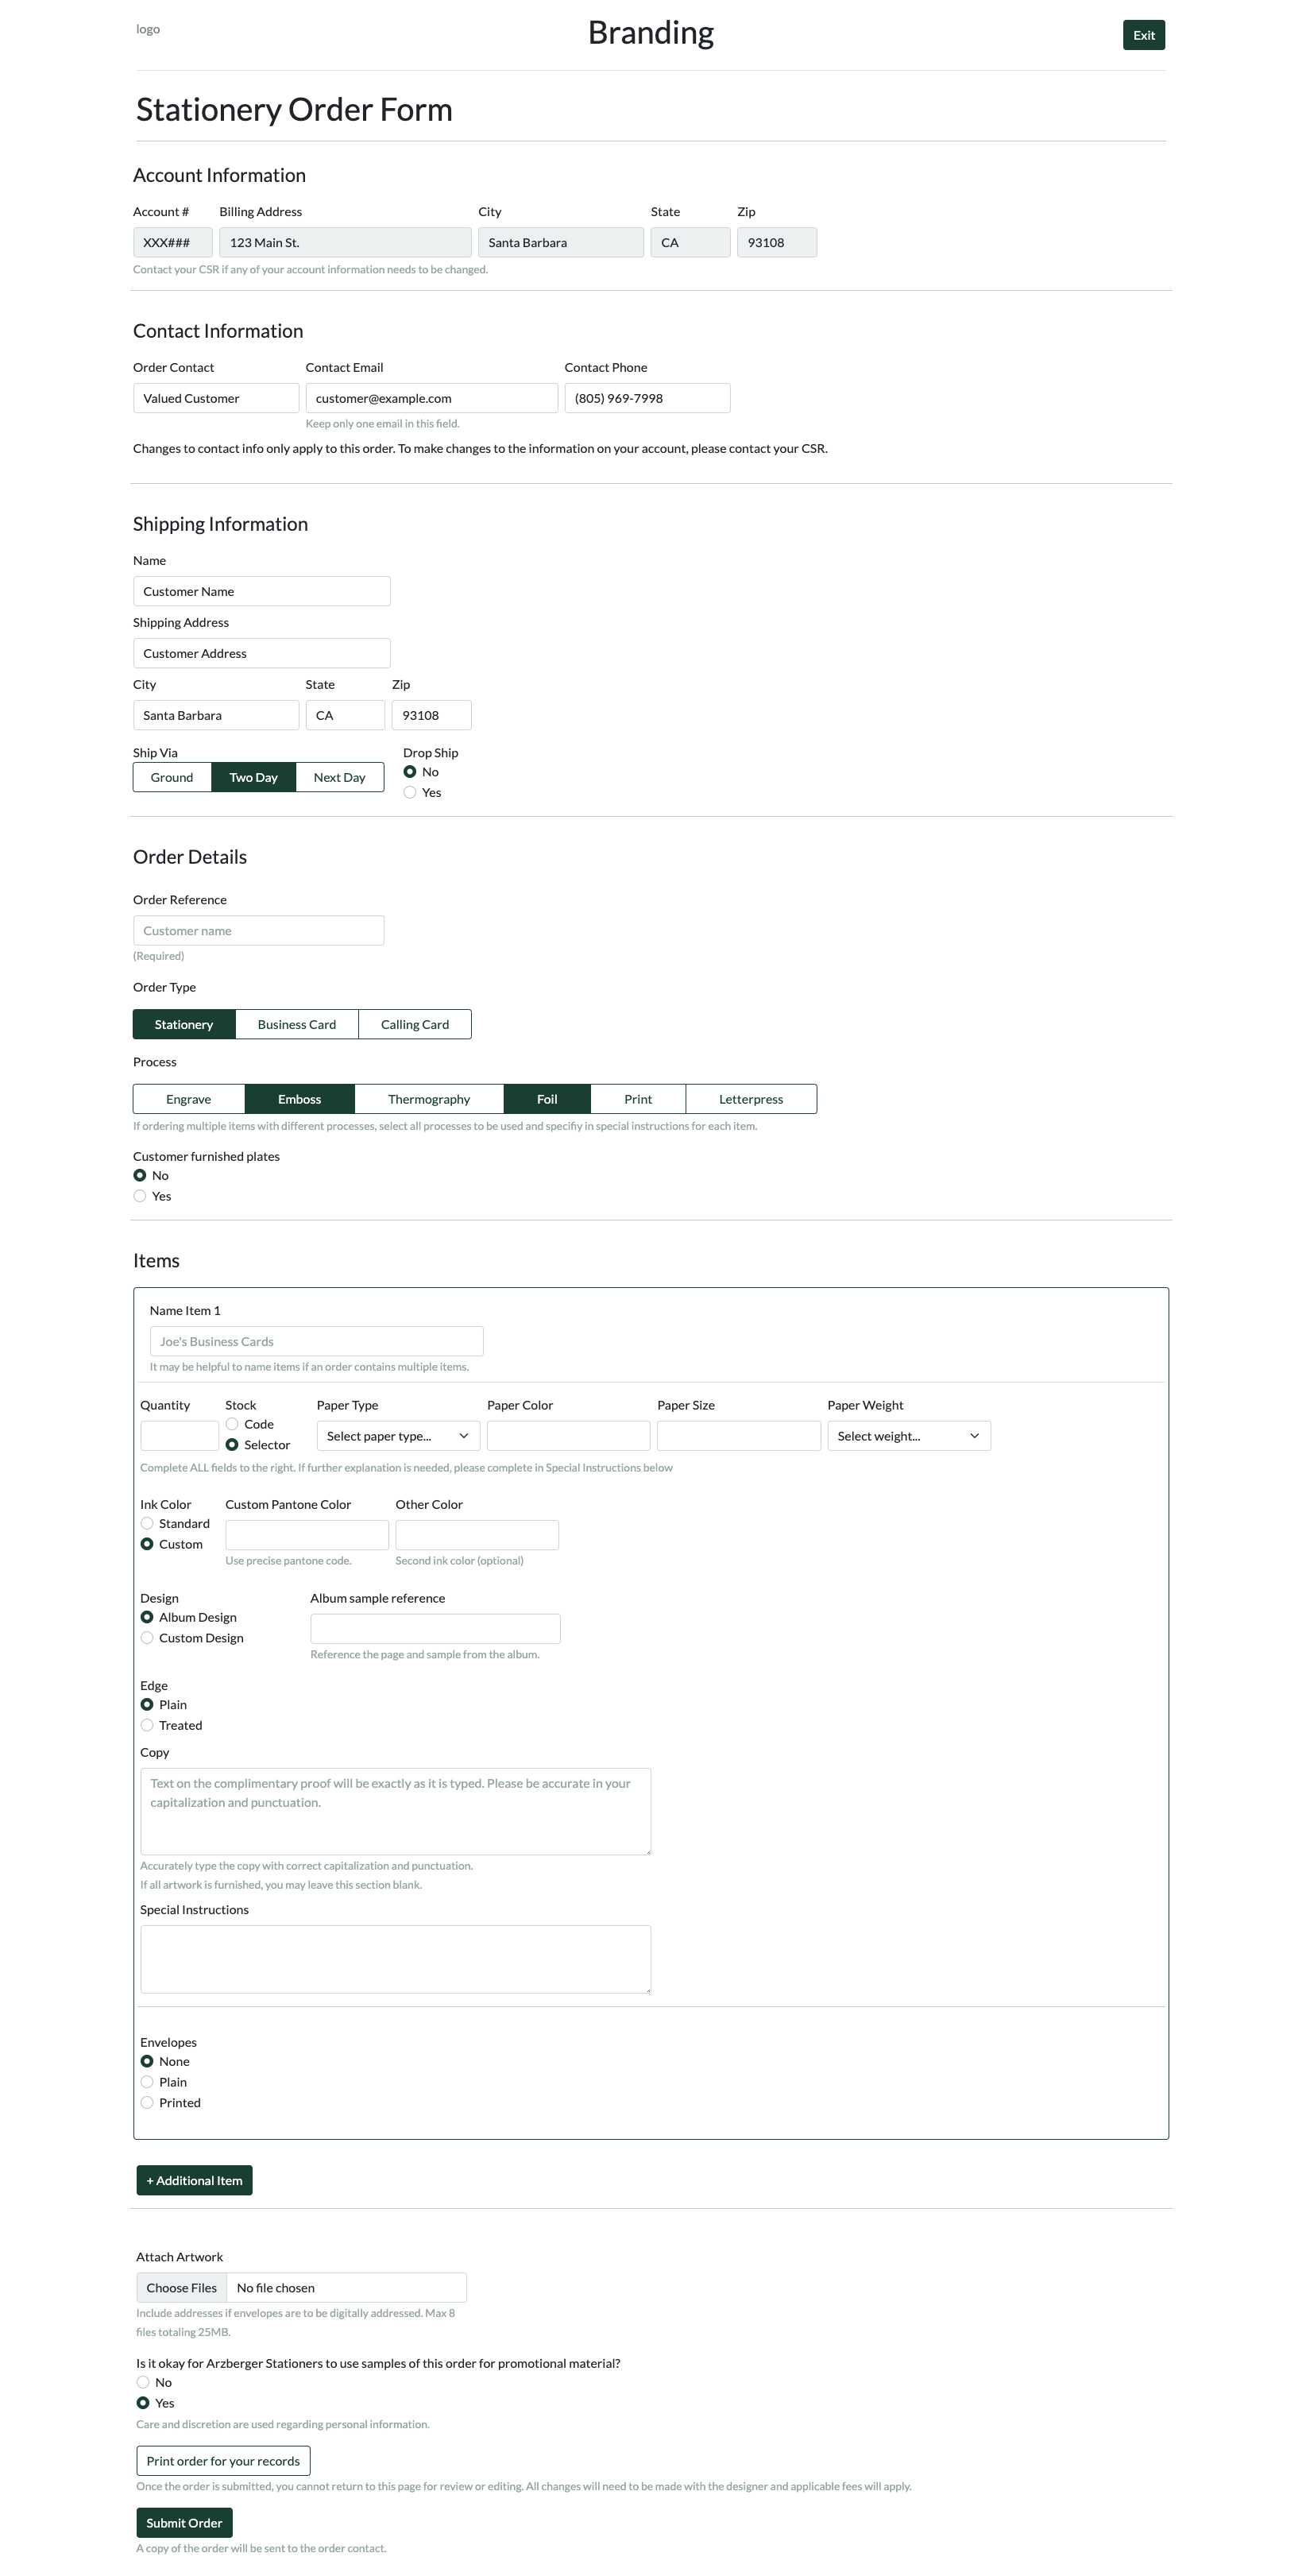Add an additional item
This screenshot has height=2576, width=1302.
pyautogui.click(x=194, y=2181)
